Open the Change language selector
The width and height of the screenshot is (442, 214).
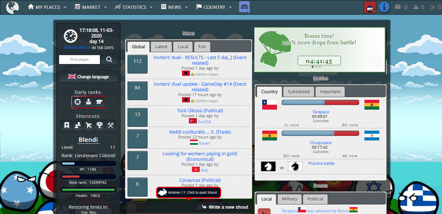pos(88,76)
